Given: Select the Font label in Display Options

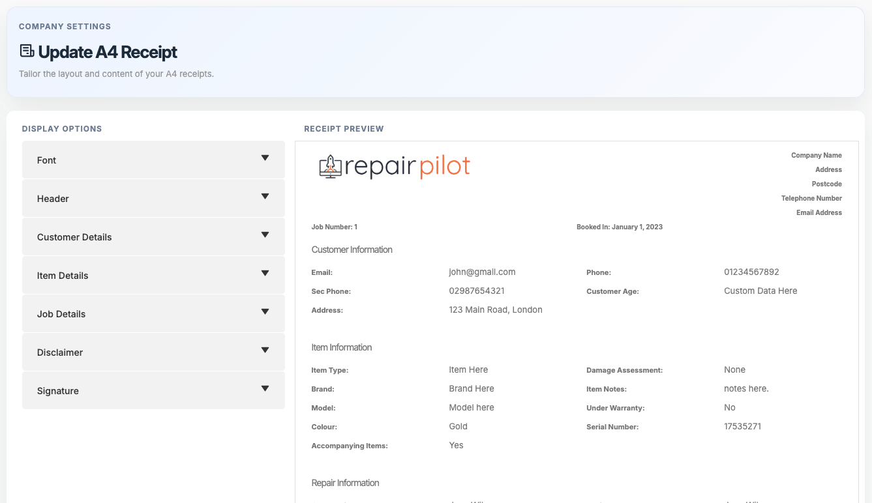Looking at the screenshot, I should point(46,160).
